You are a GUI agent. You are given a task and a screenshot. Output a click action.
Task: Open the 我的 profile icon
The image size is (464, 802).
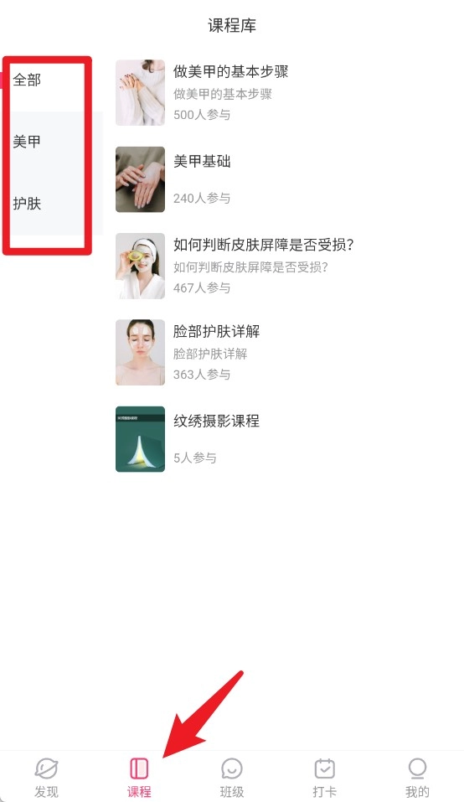[x=417, y=768]
